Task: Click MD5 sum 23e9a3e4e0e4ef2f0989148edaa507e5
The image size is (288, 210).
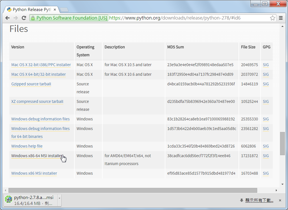Action: click(x=200, y=65)
